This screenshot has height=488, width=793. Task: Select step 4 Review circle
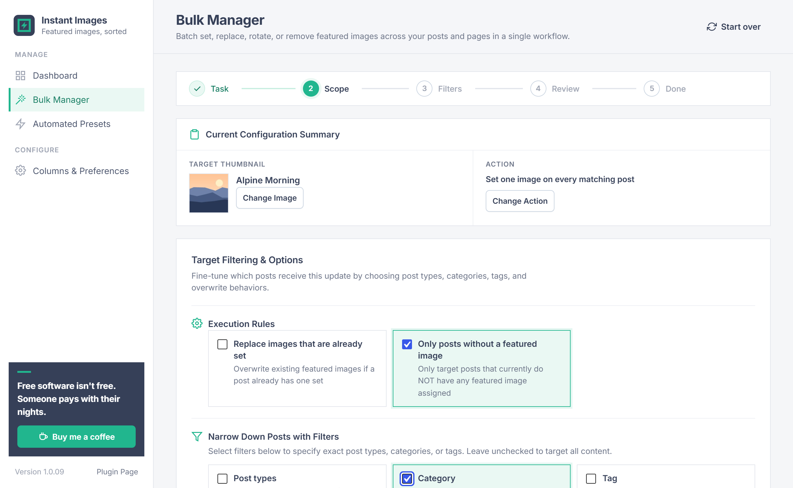[x=538, y=89]
